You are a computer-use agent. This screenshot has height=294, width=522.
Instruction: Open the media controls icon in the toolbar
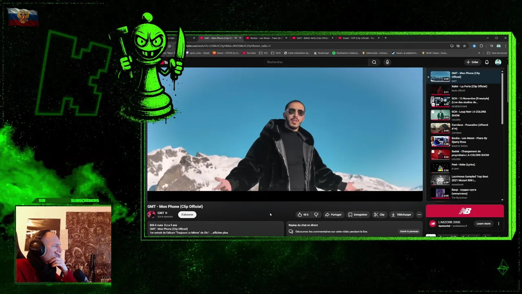(x=491, y=46)
